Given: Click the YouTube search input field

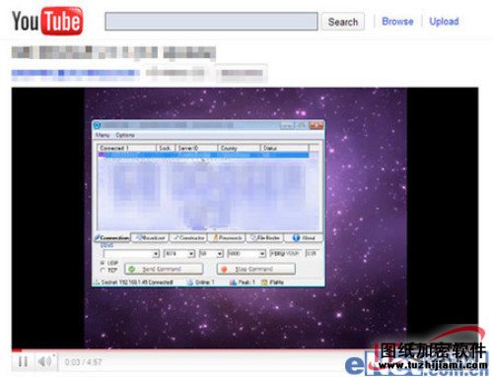Looking at the screenshot, I should click(x=211, y=22).
